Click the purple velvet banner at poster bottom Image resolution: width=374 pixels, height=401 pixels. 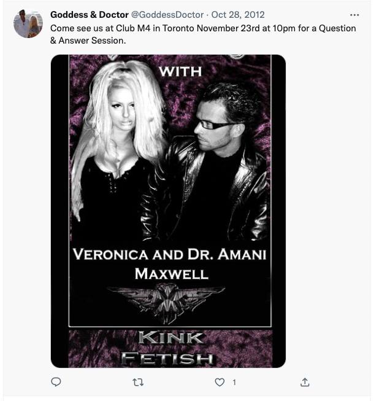[x=170, y=348]
